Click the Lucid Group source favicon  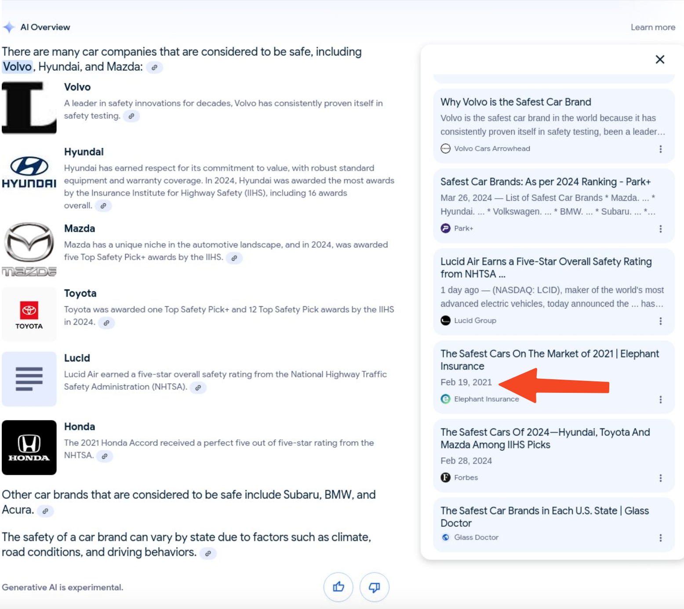coord(445,320)
